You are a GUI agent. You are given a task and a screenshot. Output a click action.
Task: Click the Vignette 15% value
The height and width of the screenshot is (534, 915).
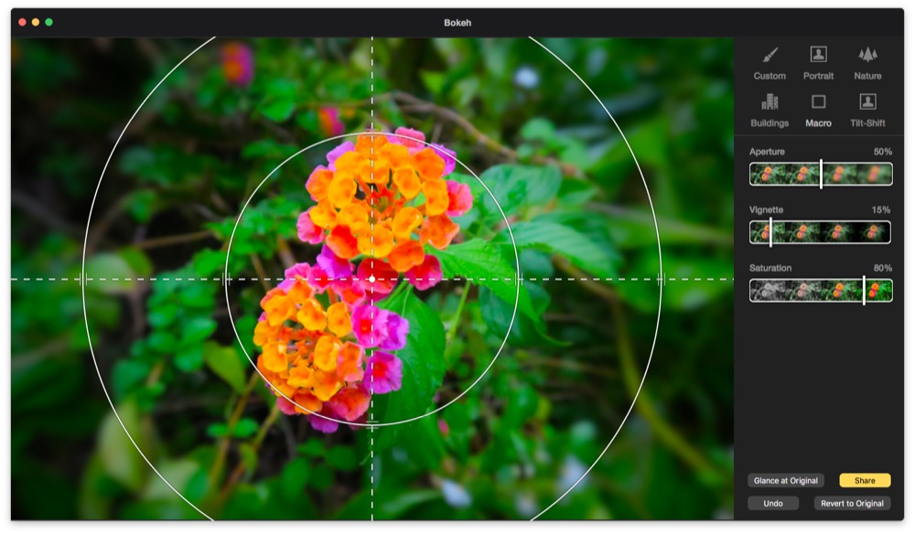pyautogui.click(x=880, y=210)
